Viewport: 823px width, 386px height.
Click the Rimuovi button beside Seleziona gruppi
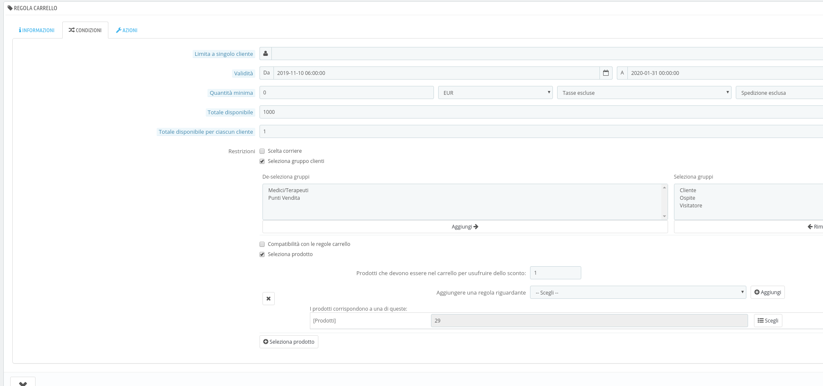(x=814, y=226)
